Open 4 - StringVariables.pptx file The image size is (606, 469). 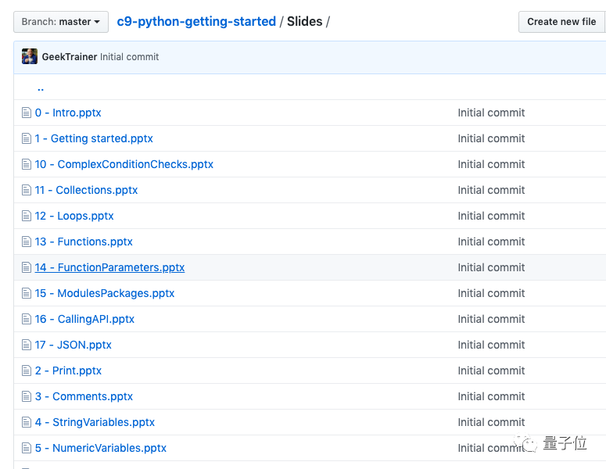pyautogui.click(x=95, y=422)
